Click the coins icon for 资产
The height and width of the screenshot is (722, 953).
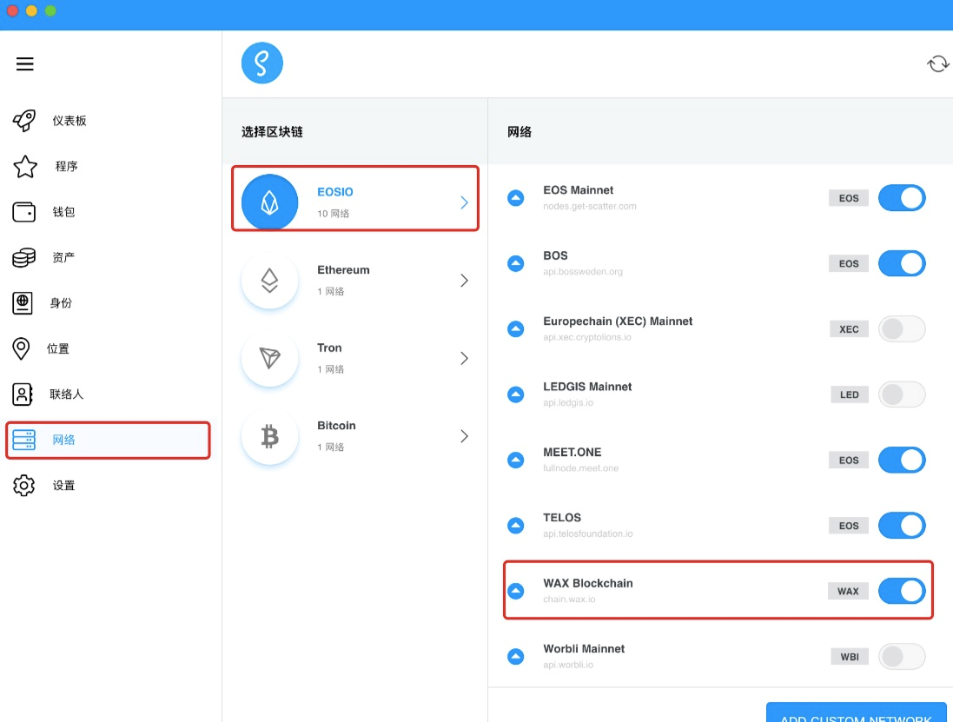(24, 258)
